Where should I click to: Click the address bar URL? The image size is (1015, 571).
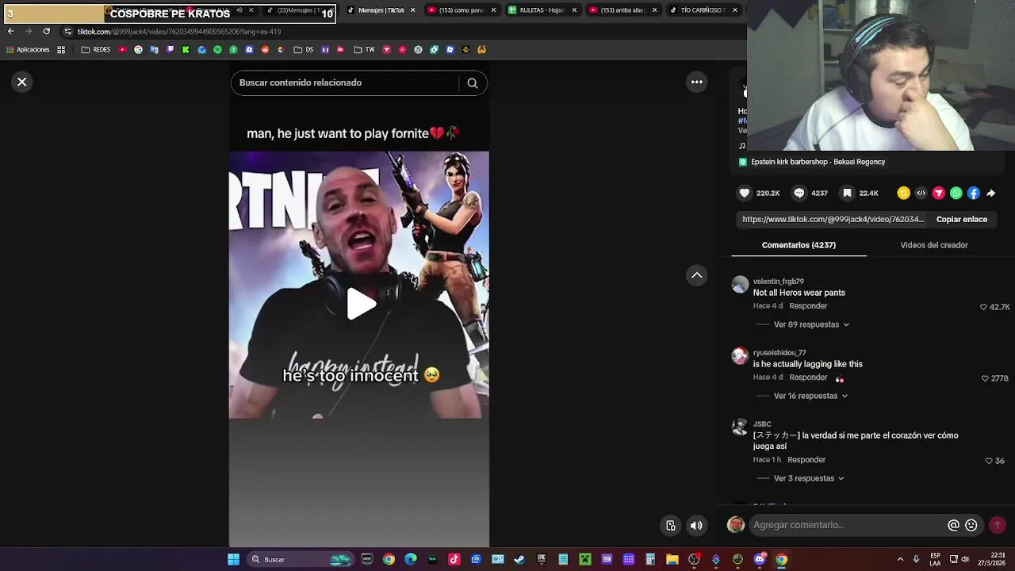(x=179, y=32)
